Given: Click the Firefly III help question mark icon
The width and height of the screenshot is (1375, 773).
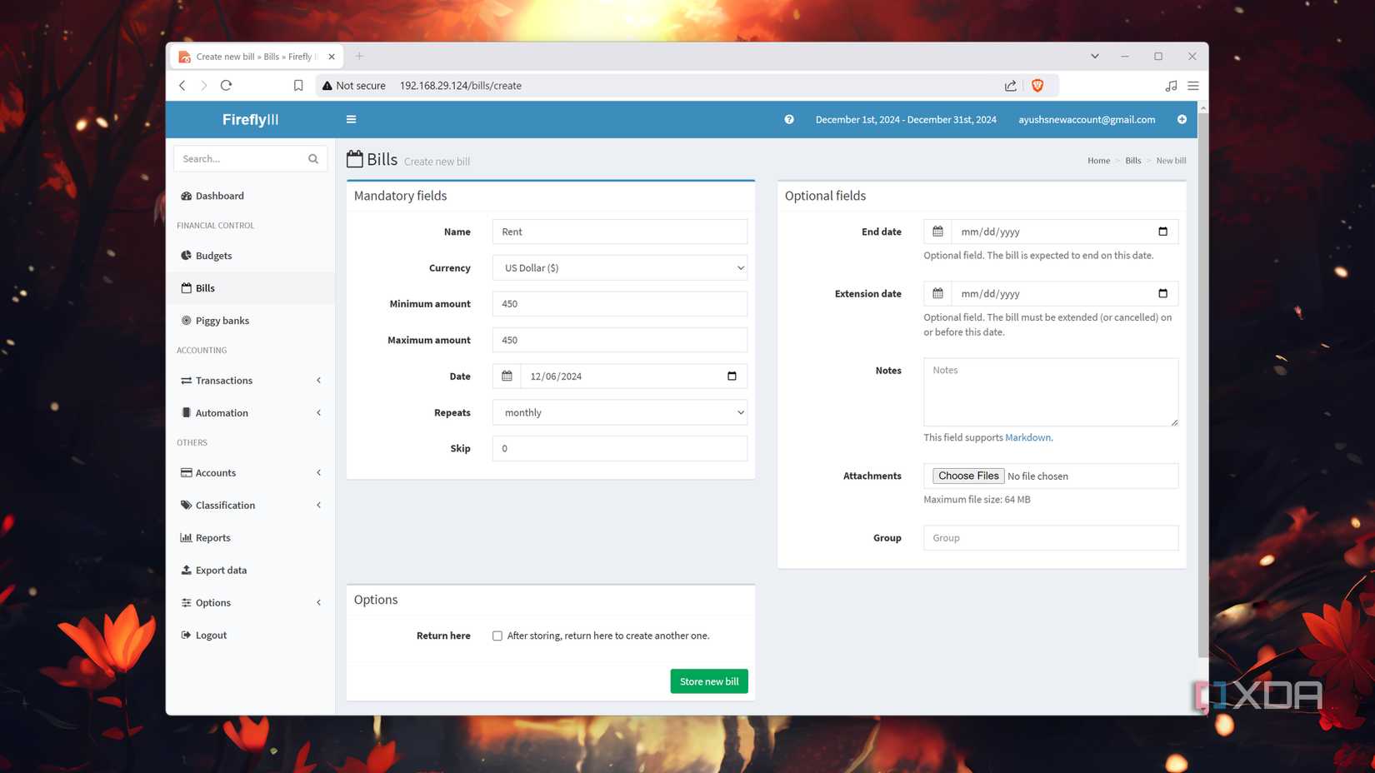Looking at the screenshot, I should point(788,119).
